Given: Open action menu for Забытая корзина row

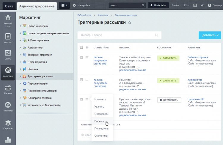Looking at the screenshot, I should [x=87, y=57].
